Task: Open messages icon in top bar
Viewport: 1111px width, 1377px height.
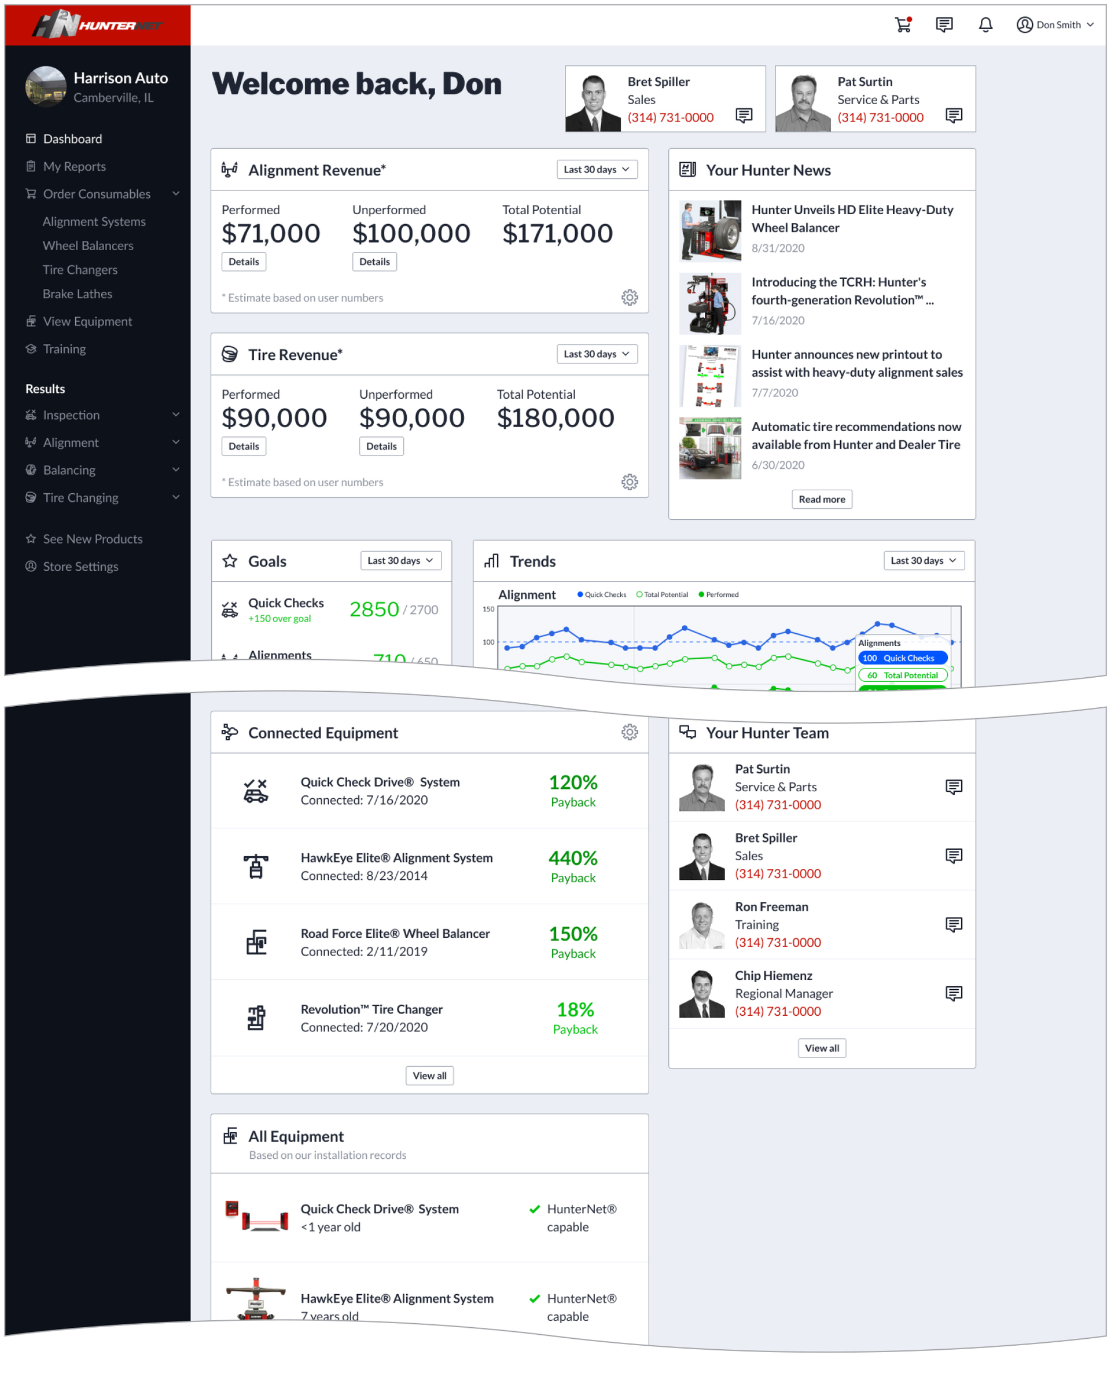Action: pos(944,25)
